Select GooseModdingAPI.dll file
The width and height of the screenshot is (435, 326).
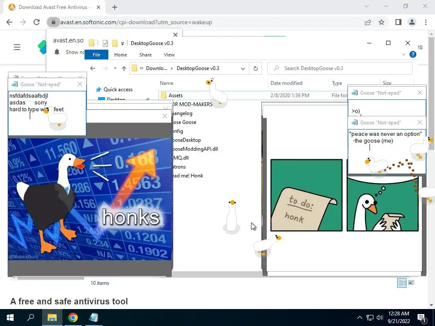[195, 149]
